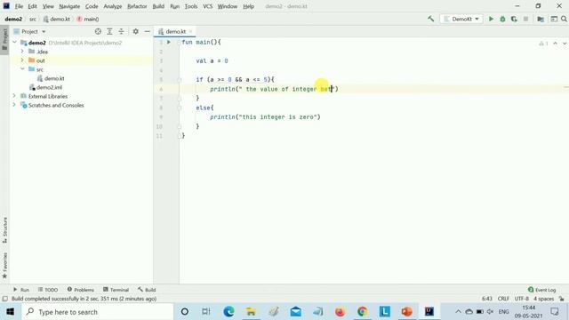Screen dimensions: 569x320
Task: Change UTF-8 file encoding
Action: [522, 299]
